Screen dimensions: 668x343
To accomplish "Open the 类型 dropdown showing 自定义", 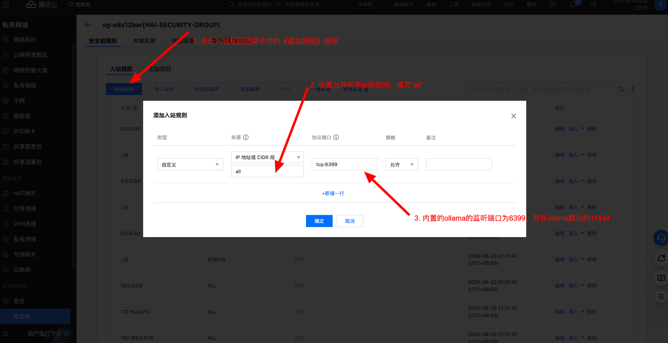I will (x=190, y=165).
